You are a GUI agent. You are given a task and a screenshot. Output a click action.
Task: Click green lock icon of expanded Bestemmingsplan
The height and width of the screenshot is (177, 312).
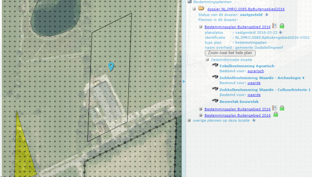(282, 26)
